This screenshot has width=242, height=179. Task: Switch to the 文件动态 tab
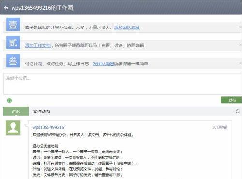click(42, 111)
